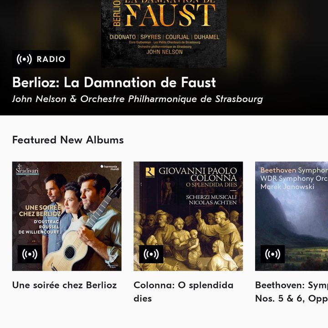Image resolution: width=328 pixels, height=328 pixels.
Task: Click the orange Ricercar logo on Colonna cover
Action: pyautogui.click(x=150, y=172)
